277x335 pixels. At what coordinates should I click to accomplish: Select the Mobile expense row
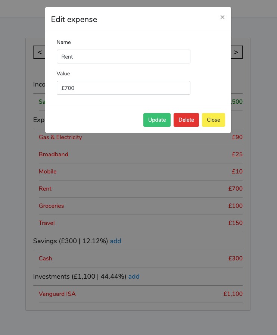[141, 172]
